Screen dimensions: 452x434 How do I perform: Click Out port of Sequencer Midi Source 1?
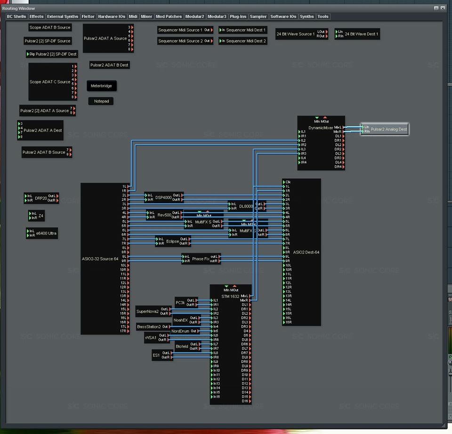tap(211, 30)
